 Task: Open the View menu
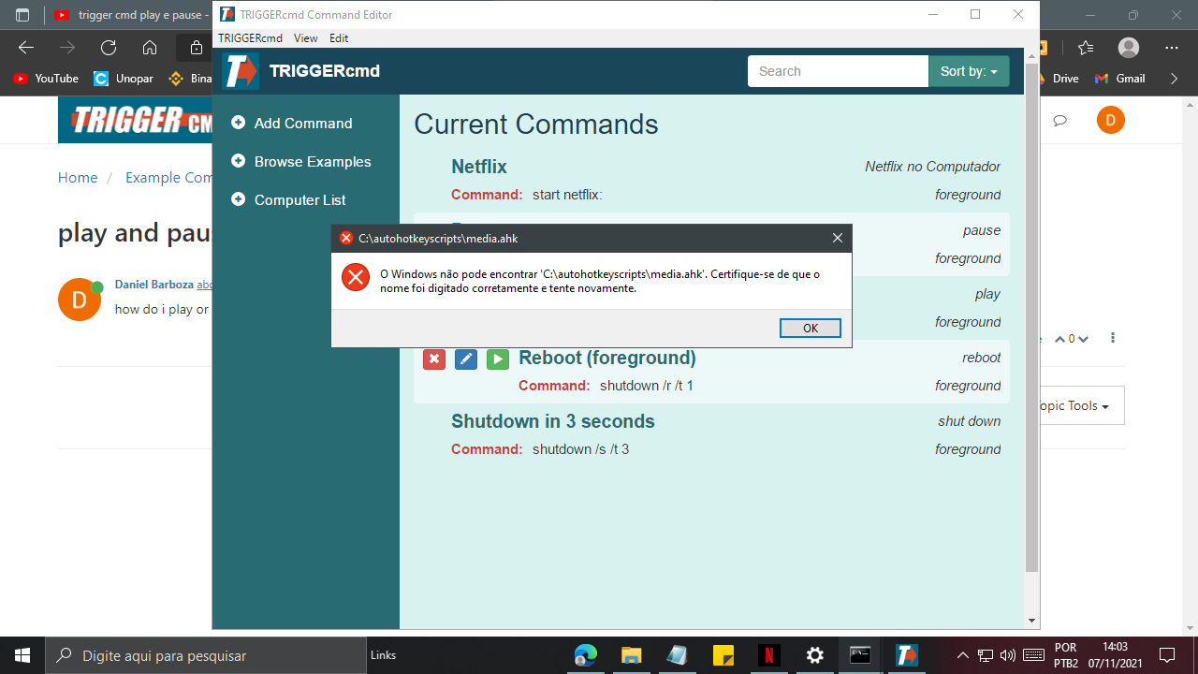tap(305, 38)
